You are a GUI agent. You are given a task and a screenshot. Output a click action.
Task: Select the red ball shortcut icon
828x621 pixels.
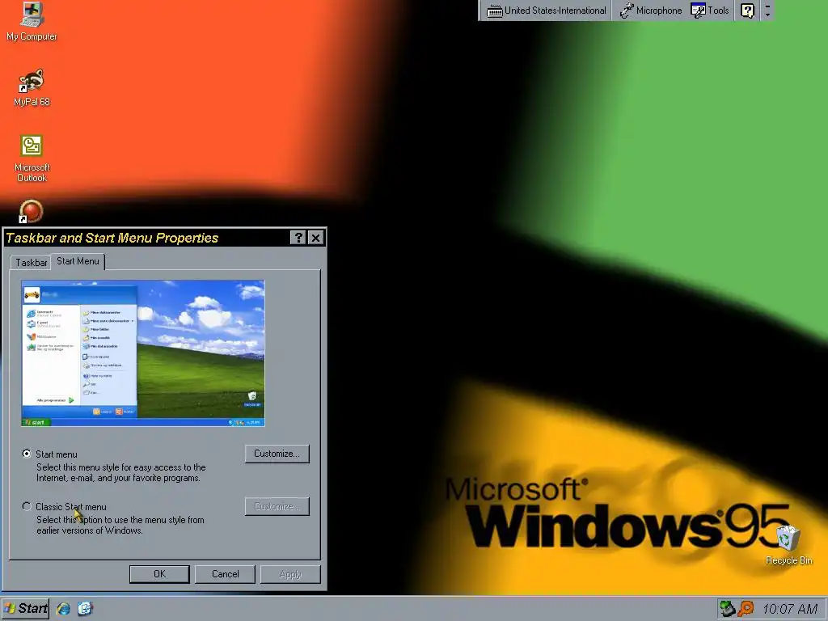click(31, 211)
